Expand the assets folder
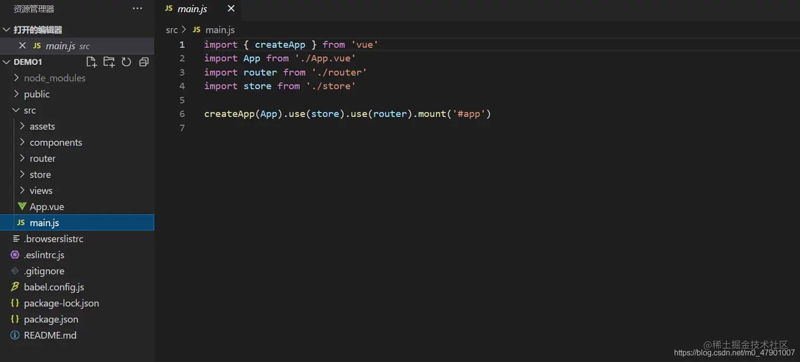800x362 pixels. (22, 126)
